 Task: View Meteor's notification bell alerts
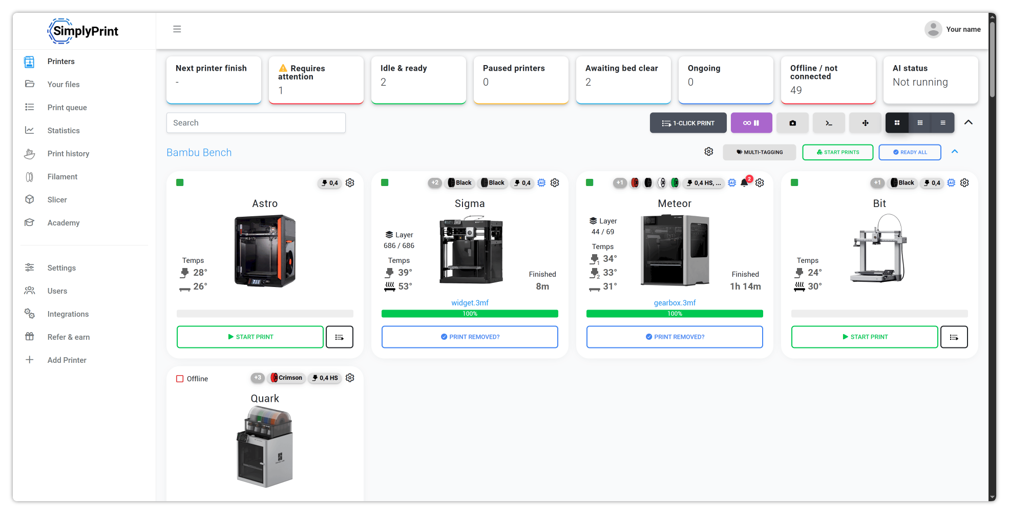click(x=745, y=182)
